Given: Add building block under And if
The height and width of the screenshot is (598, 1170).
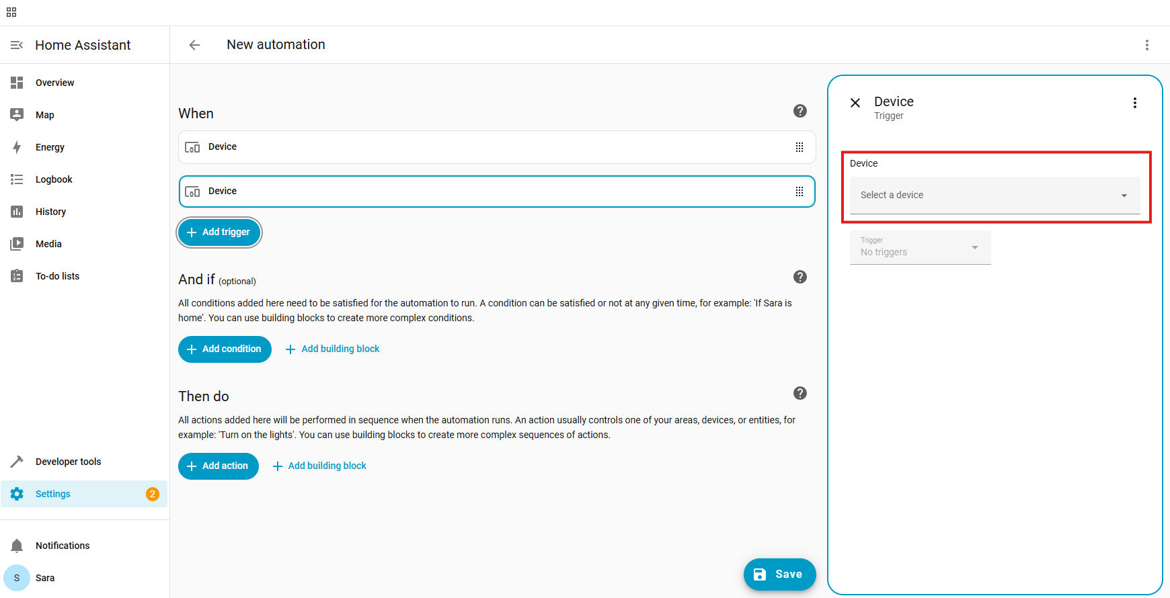Looking at the screenshot, I should tap(332, 349).
